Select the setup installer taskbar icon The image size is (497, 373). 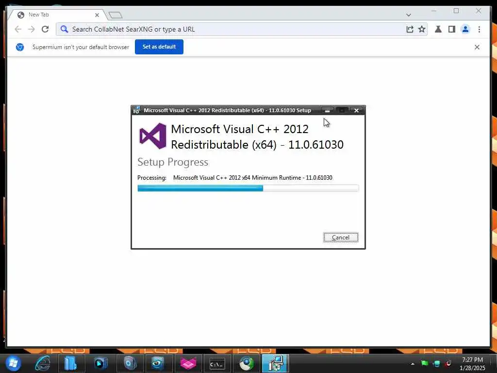276,363
